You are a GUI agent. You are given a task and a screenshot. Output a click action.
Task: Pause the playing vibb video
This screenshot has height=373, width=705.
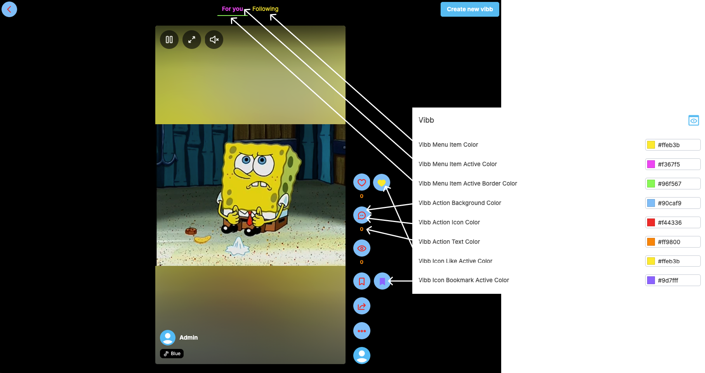[169, 40]
